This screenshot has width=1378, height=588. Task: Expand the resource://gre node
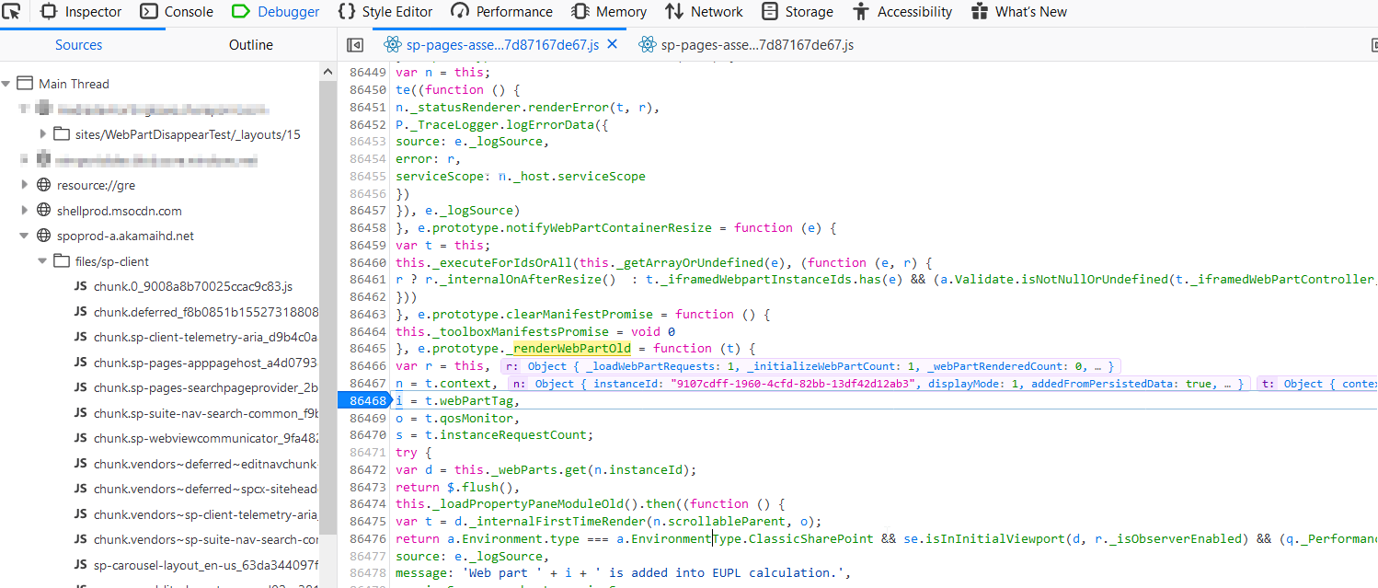(x=25, y=185)
